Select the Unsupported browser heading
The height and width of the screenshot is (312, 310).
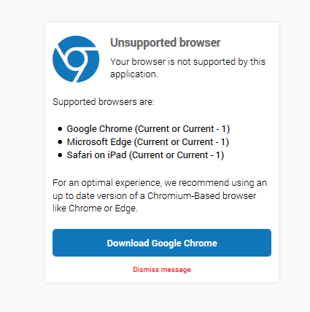(x=166, y=43)
